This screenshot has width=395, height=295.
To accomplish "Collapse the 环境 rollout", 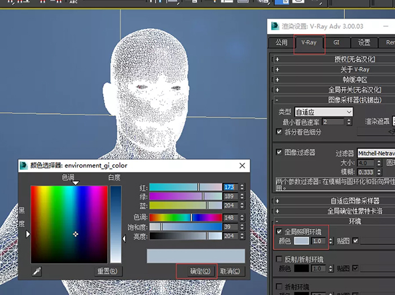I will [335, 221].
